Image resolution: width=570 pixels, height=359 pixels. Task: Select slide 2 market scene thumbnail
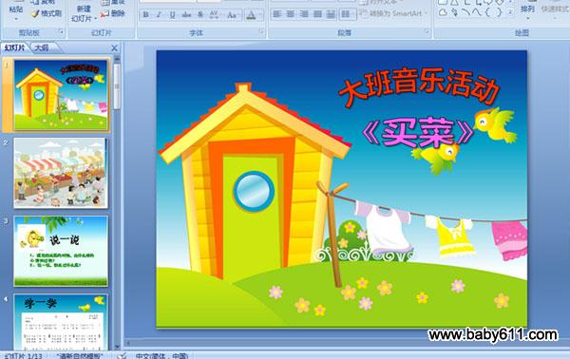pos(61,173)
